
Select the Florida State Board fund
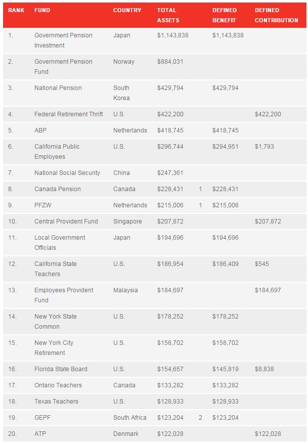coord(61,369)
